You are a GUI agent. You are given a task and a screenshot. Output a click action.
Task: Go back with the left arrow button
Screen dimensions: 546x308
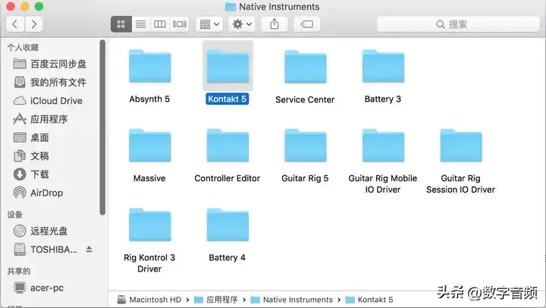(x=15, y=24)
